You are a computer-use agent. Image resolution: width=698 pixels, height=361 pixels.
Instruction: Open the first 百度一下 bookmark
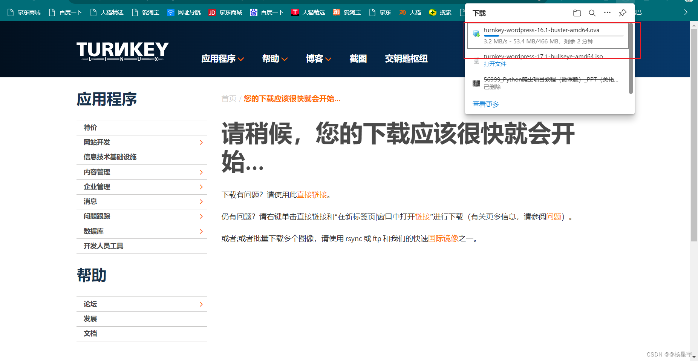(x=66, y=12)
